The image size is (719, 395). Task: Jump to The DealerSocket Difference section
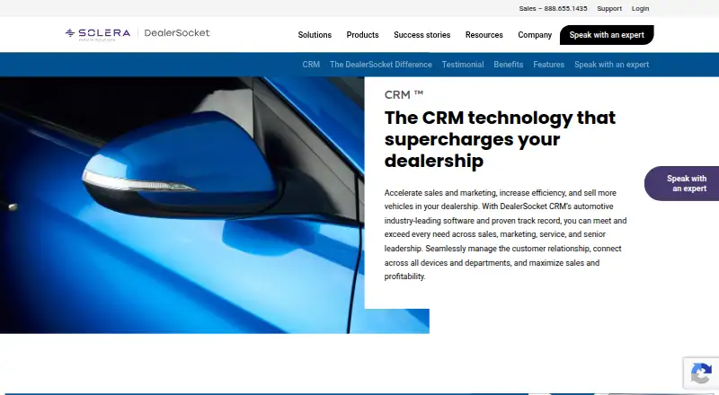coord(380,65)
